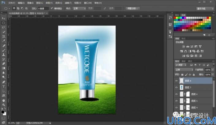Select the Eyedropper tool
The width and height of the screenshot is (216, 125).
click(x=4, y=41)
